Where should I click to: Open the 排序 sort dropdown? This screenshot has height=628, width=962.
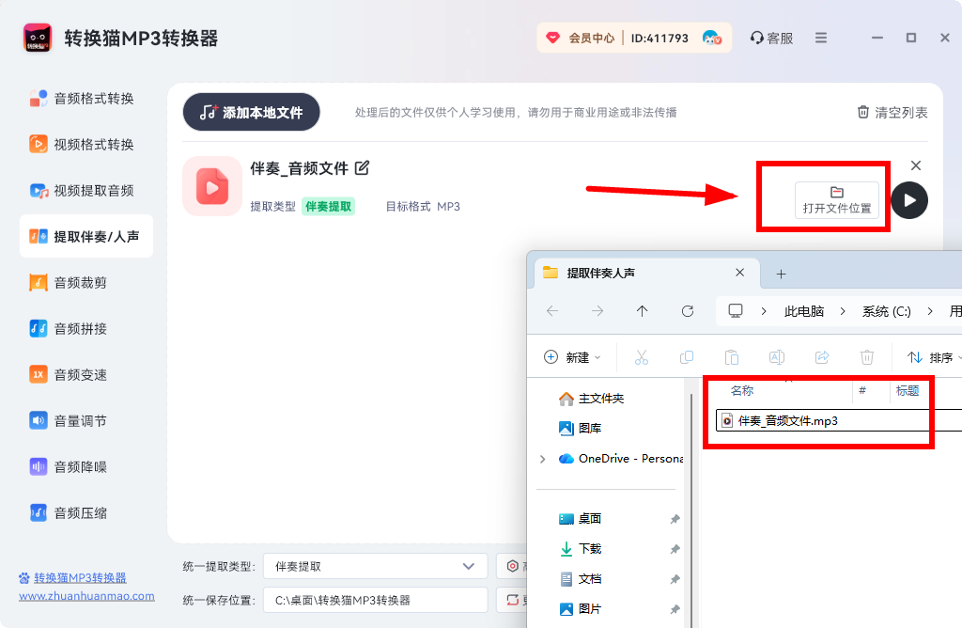click(933, 357)
